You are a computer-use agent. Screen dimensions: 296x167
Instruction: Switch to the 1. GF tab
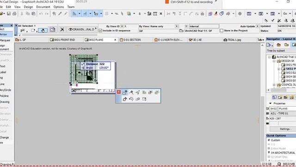tap(31, 40)
